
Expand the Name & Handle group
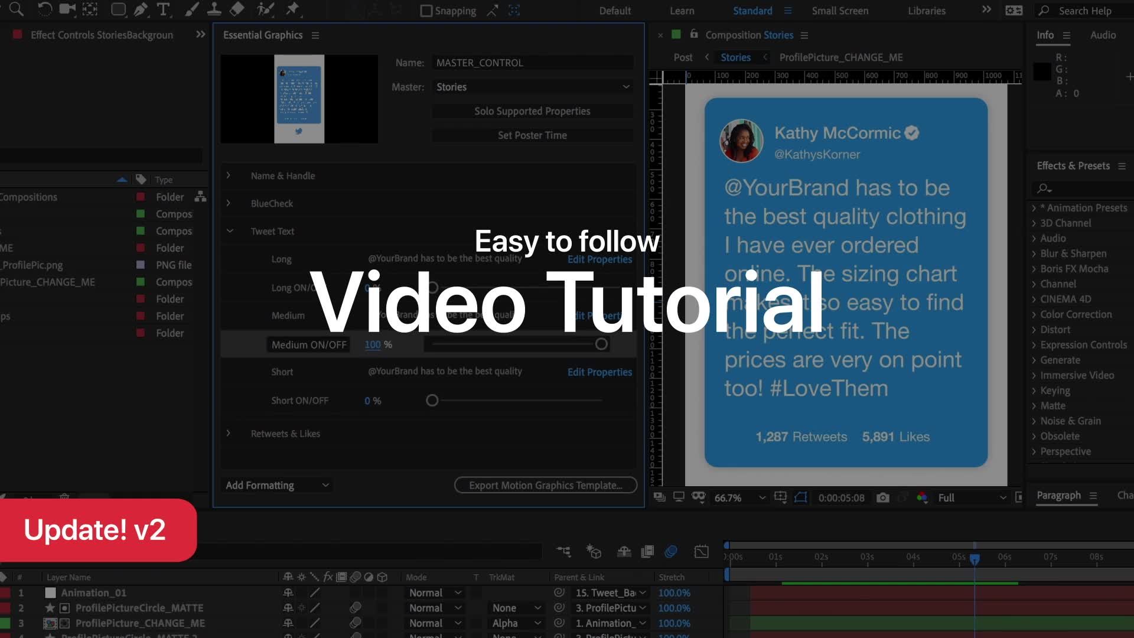228,175
